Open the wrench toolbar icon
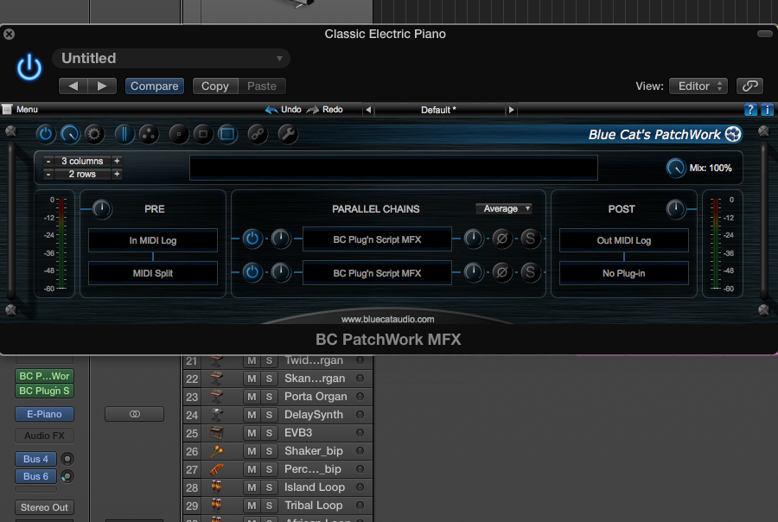Image resolution: width=778 pixels, height=522 pixels. click(x=288, y=134)
